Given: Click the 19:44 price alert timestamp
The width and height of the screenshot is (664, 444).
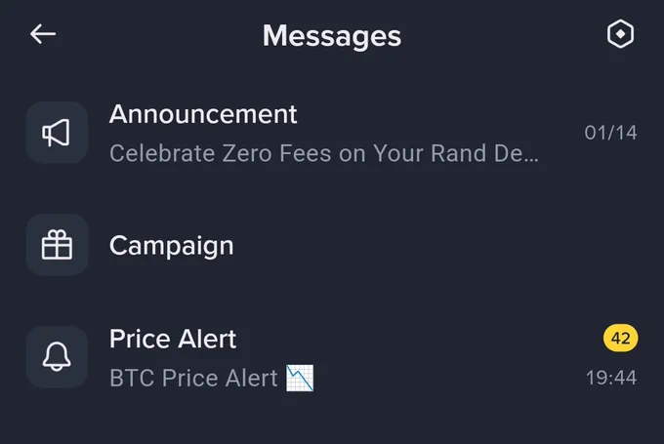Looking at the screenshot, I should (x=611, y=378).
